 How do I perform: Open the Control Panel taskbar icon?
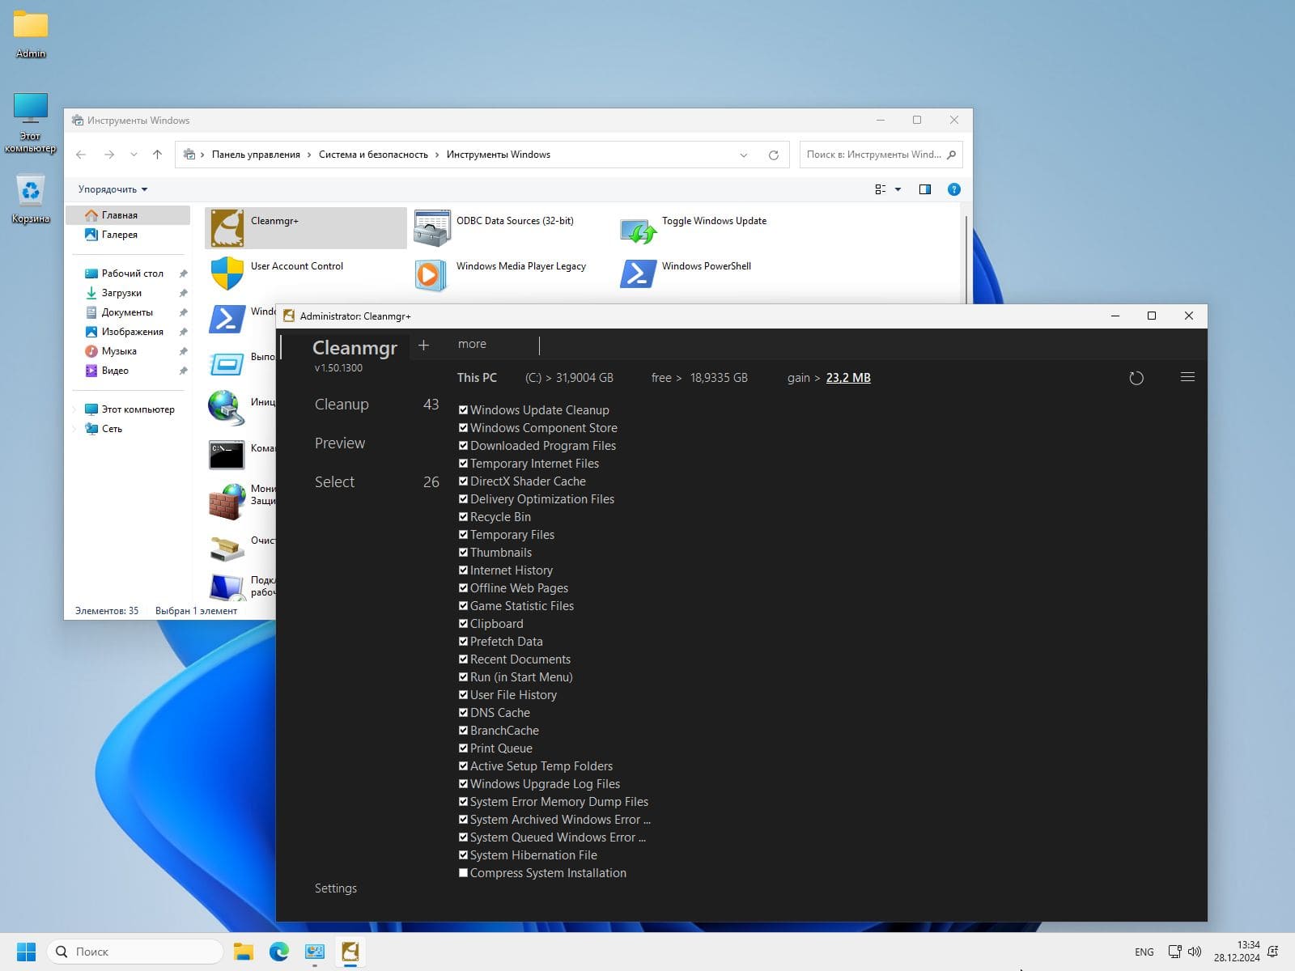click(314, 952)
